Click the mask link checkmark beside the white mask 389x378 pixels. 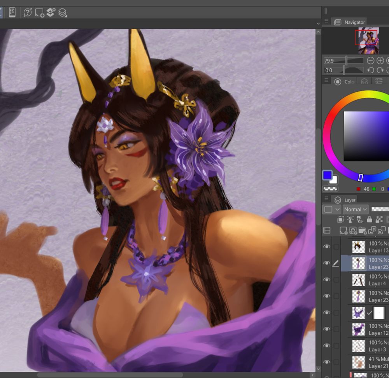point(370,313)
